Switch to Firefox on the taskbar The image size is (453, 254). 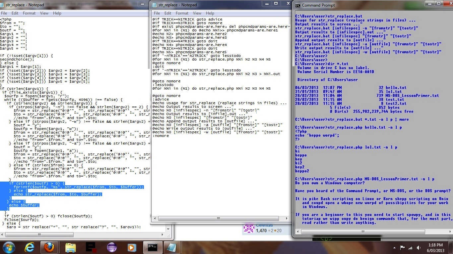tap(49, 247)
